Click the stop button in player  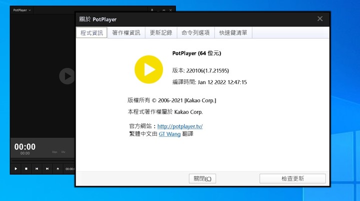(x=26, y=169)
